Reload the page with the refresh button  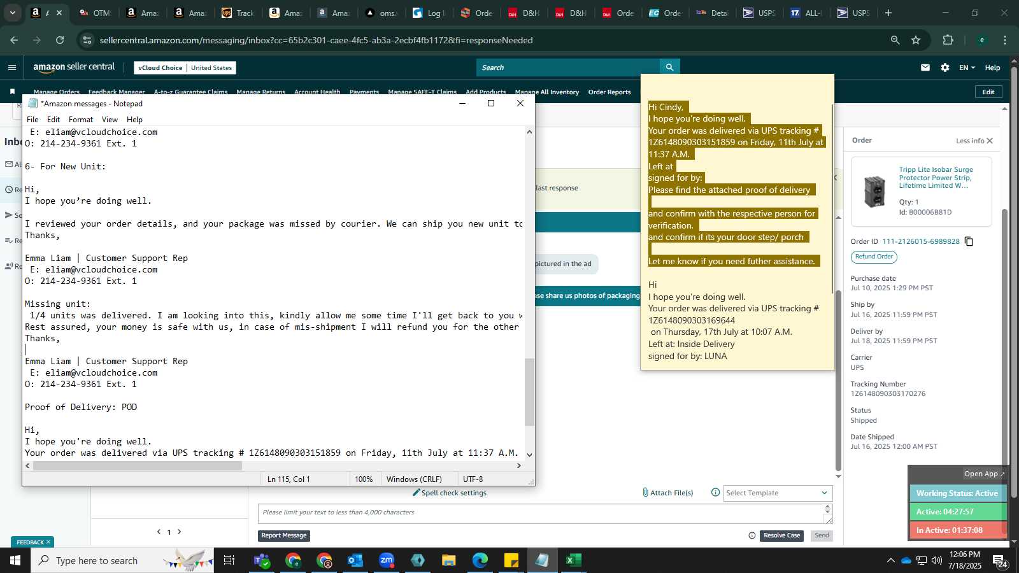click(60, 40)
